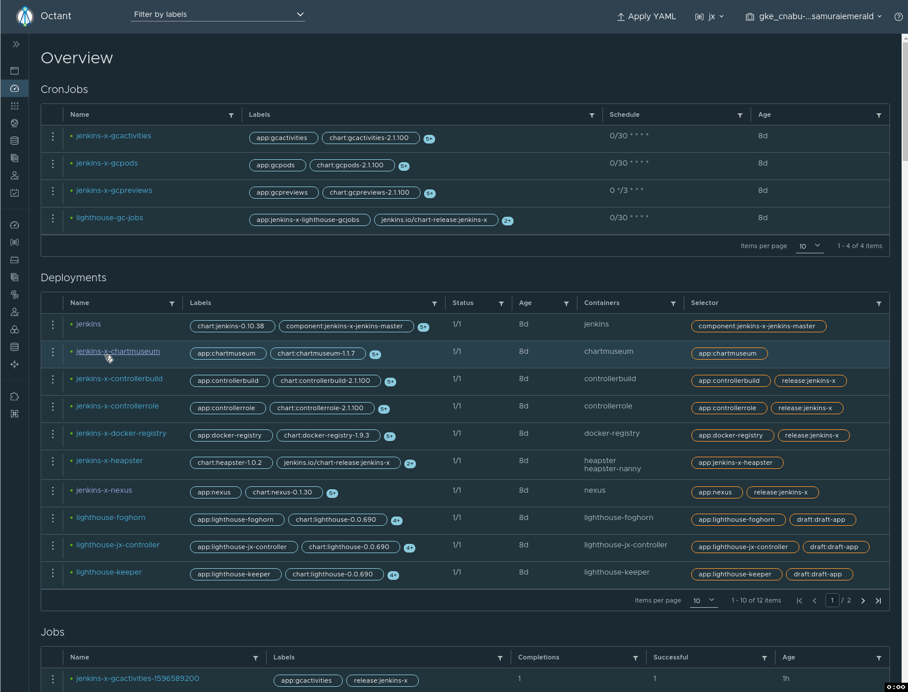Select the Events calendar icon

coord(15,192)
